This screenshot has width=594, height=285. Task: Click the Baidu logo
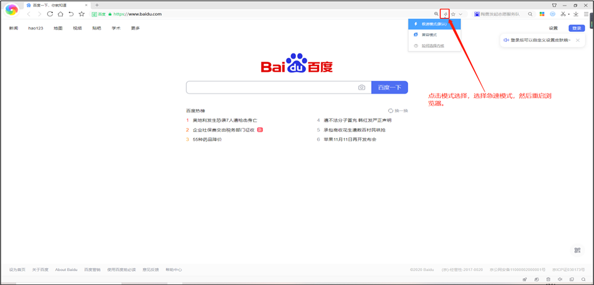pos(297,63)
